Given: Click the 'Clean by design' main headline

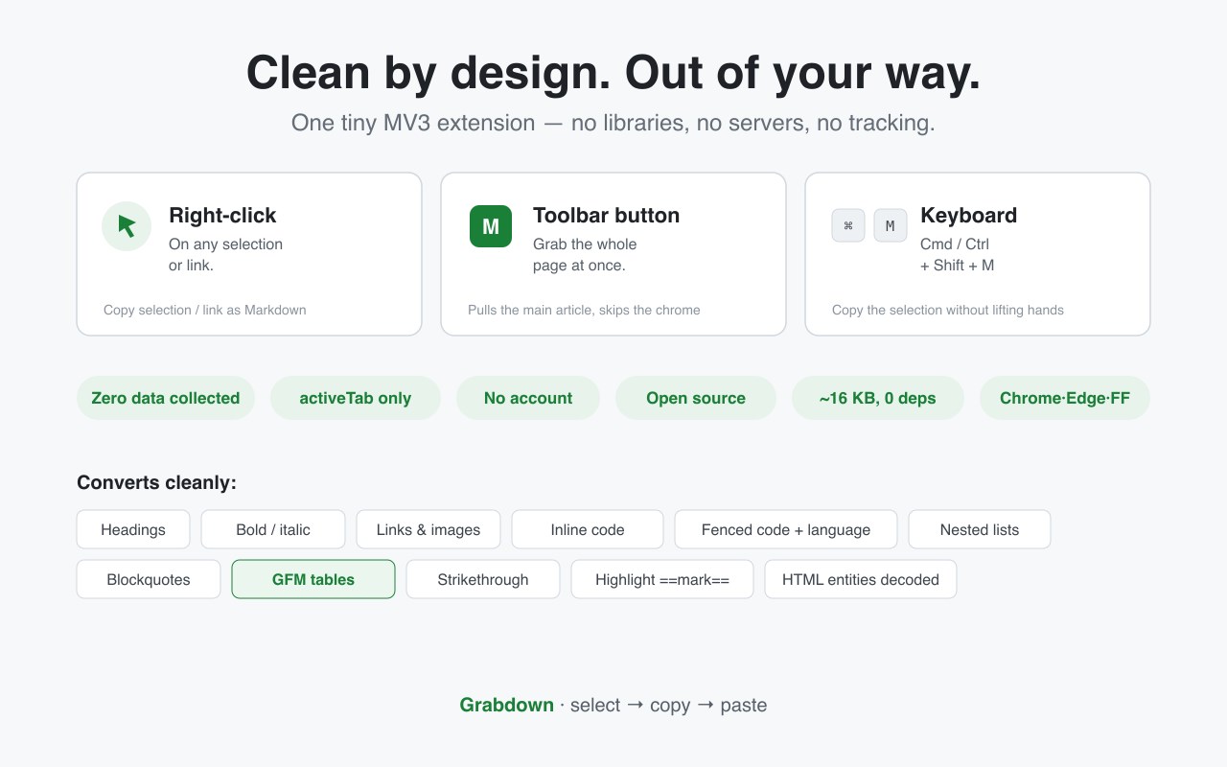Looking at the screenshot, I should coord(613,73).
